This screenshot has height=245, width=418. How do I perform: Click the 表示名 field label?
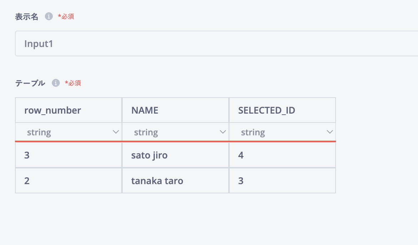click(27, 16)
